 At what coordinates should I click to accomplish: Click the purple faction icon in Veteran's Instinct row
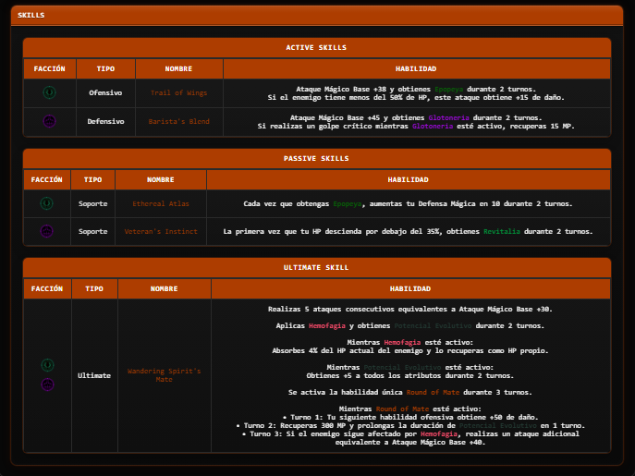tap(46, 231)
